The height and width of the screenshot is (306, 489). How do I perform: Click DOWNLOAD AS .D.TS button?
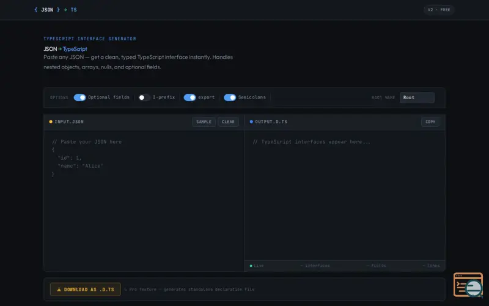click(86, 289)
